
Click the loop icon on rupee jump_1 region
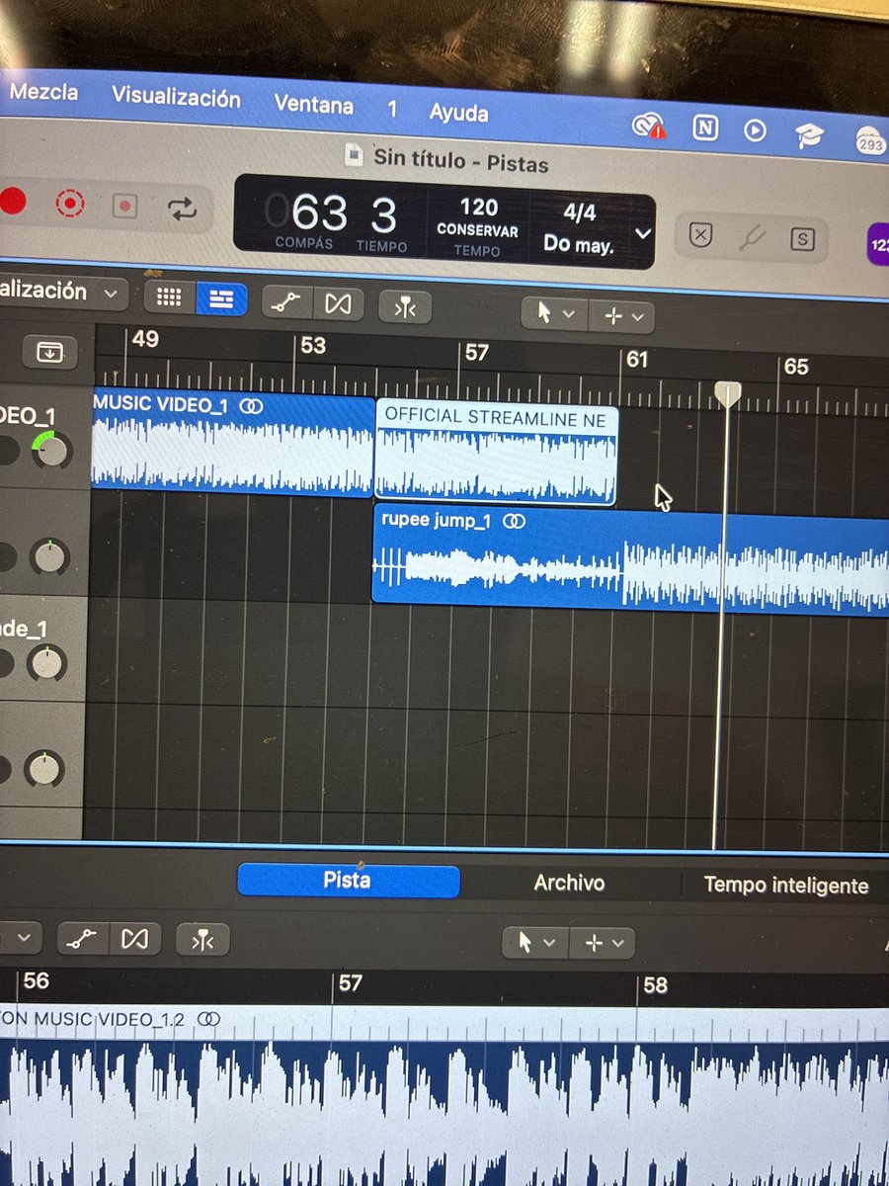514,521
